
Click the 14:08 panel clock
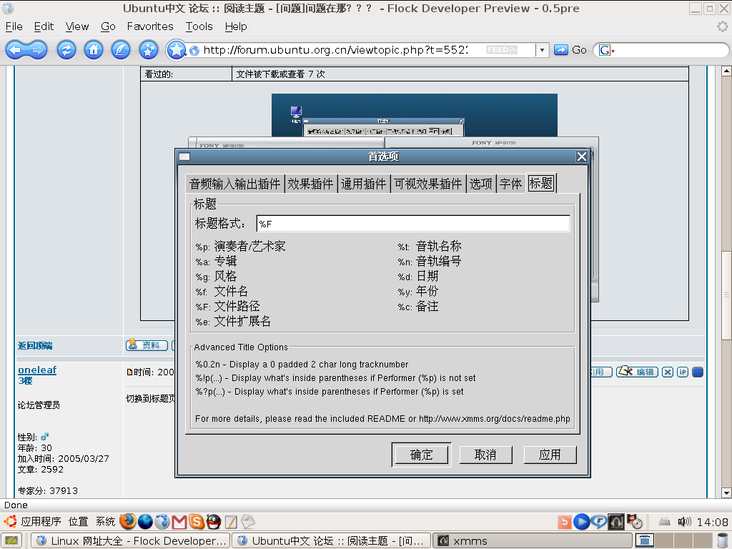click(713, 522)
